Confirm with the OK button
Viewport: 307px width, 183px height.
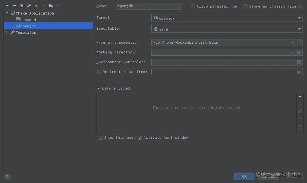tap(244, 176)
